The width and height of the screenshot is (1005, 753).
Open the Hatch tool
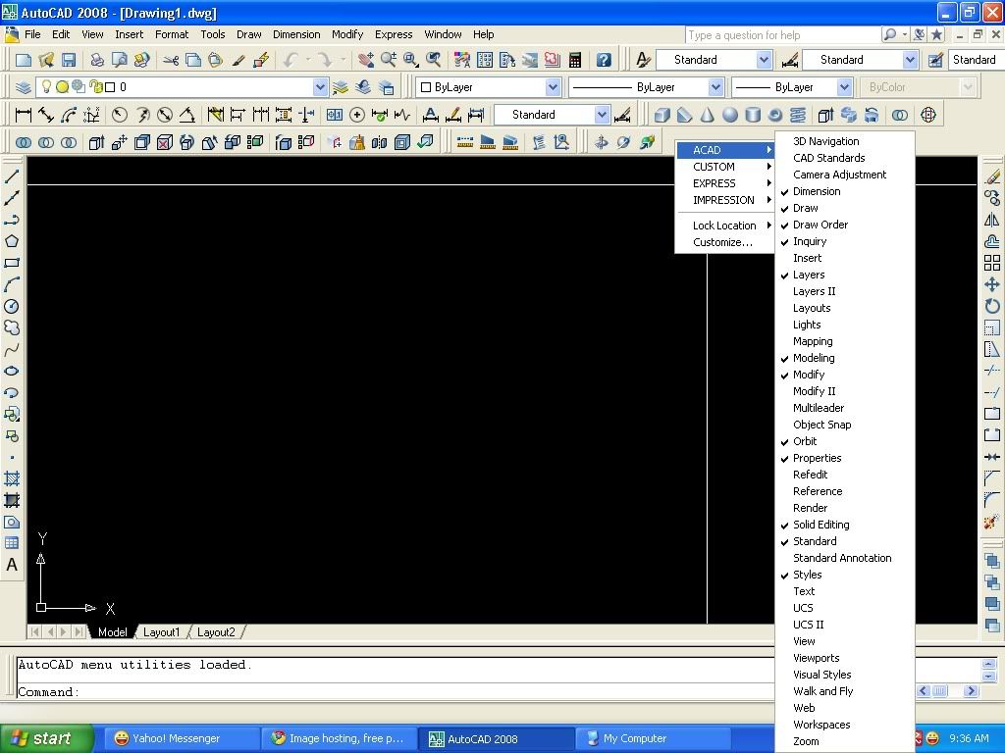coord(12,478)
